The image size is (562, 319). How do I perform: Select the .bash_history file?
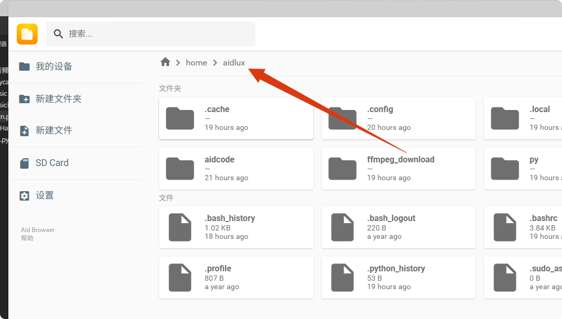[236, 227]
